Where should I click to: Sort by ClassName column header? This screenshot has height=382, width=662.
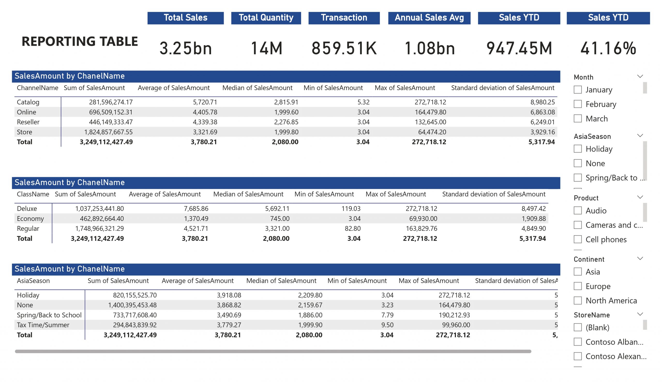pos(33,194)
